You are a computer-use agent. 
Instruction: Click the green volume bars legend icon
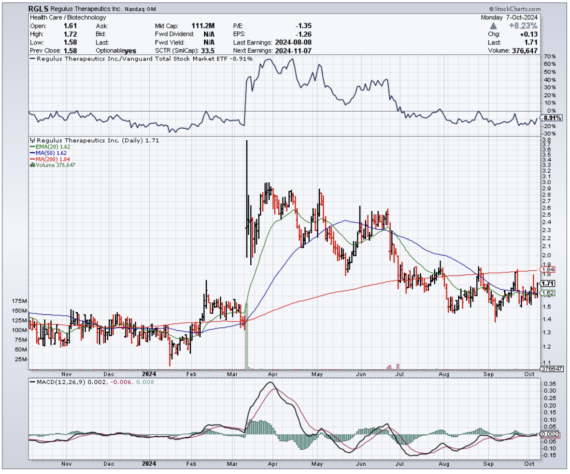click(32, 165)
